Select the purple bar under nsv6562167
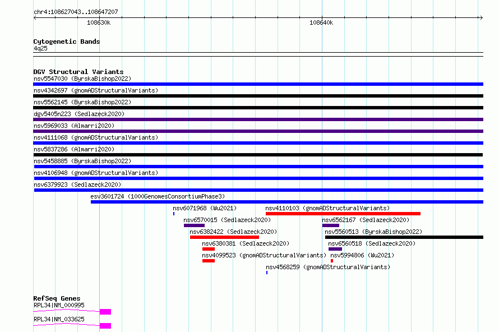The width and height of the screenshot is (499, 332). click(331, 225)
